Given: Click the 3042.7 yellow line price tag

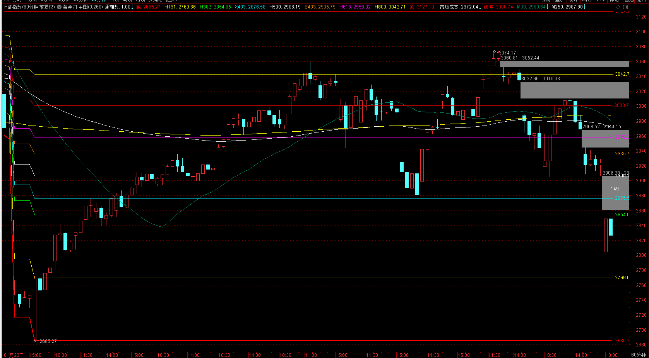Looking at the screenshot, I should (x=622, y=74).
